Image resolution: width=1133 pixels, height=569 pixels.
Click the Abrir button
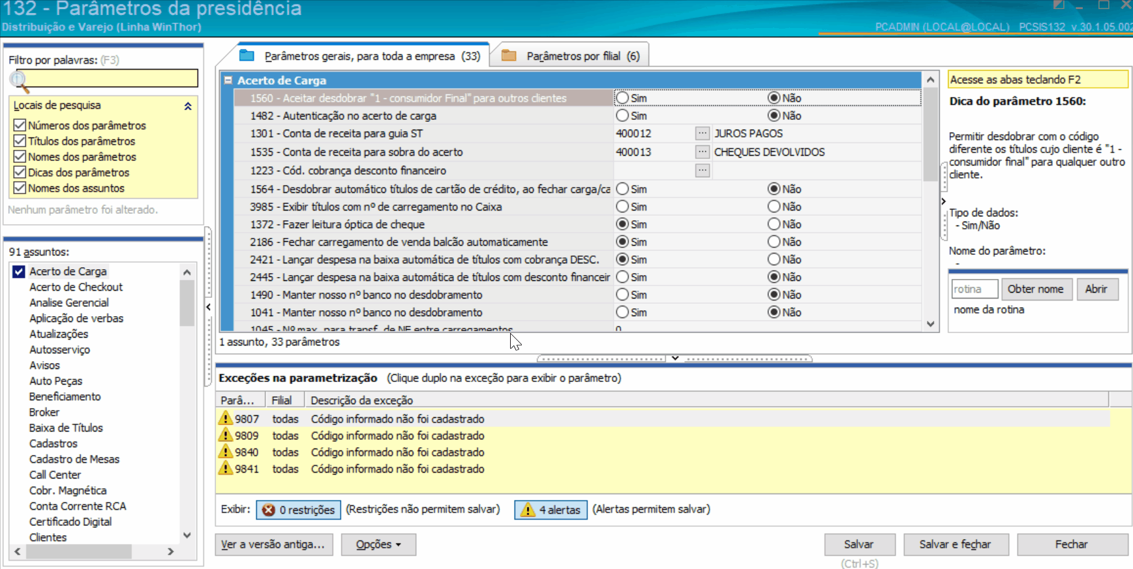tap(1097, 289)
